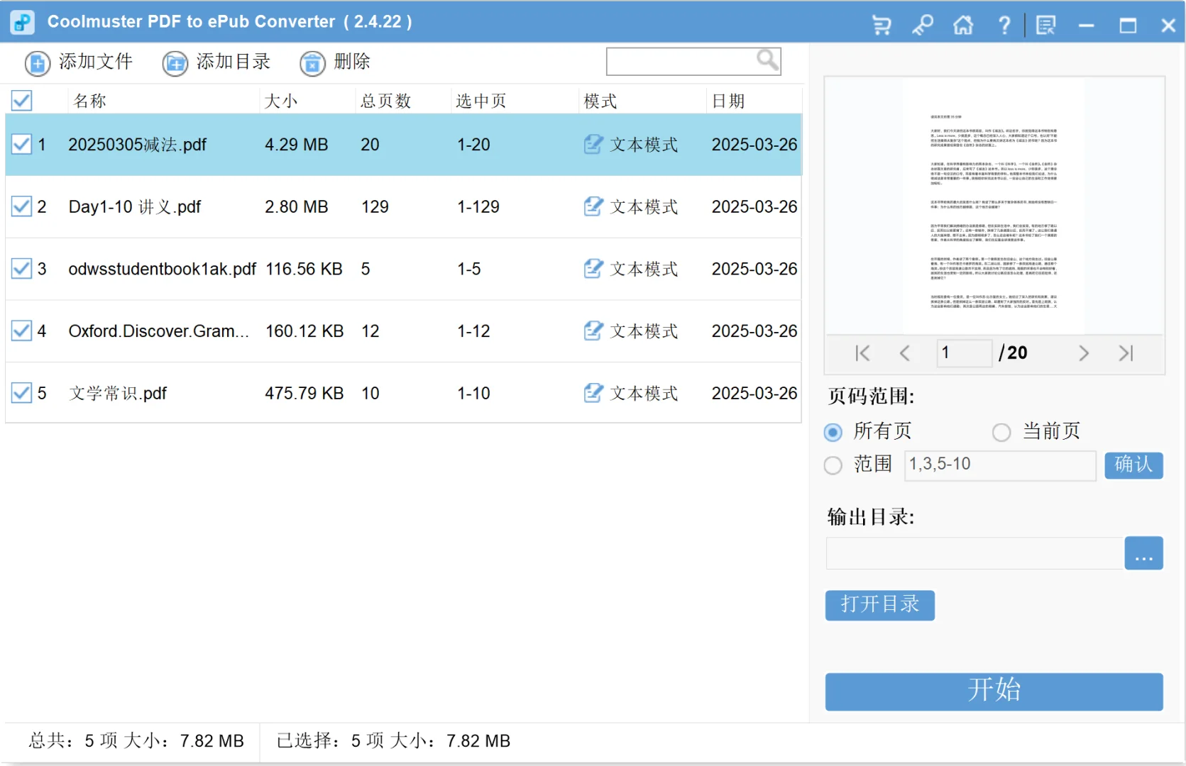Uncheck the Oxford.Discover.Gram... checkbox
Viewport: 1186px width, 766px height.
click(22, 331)
